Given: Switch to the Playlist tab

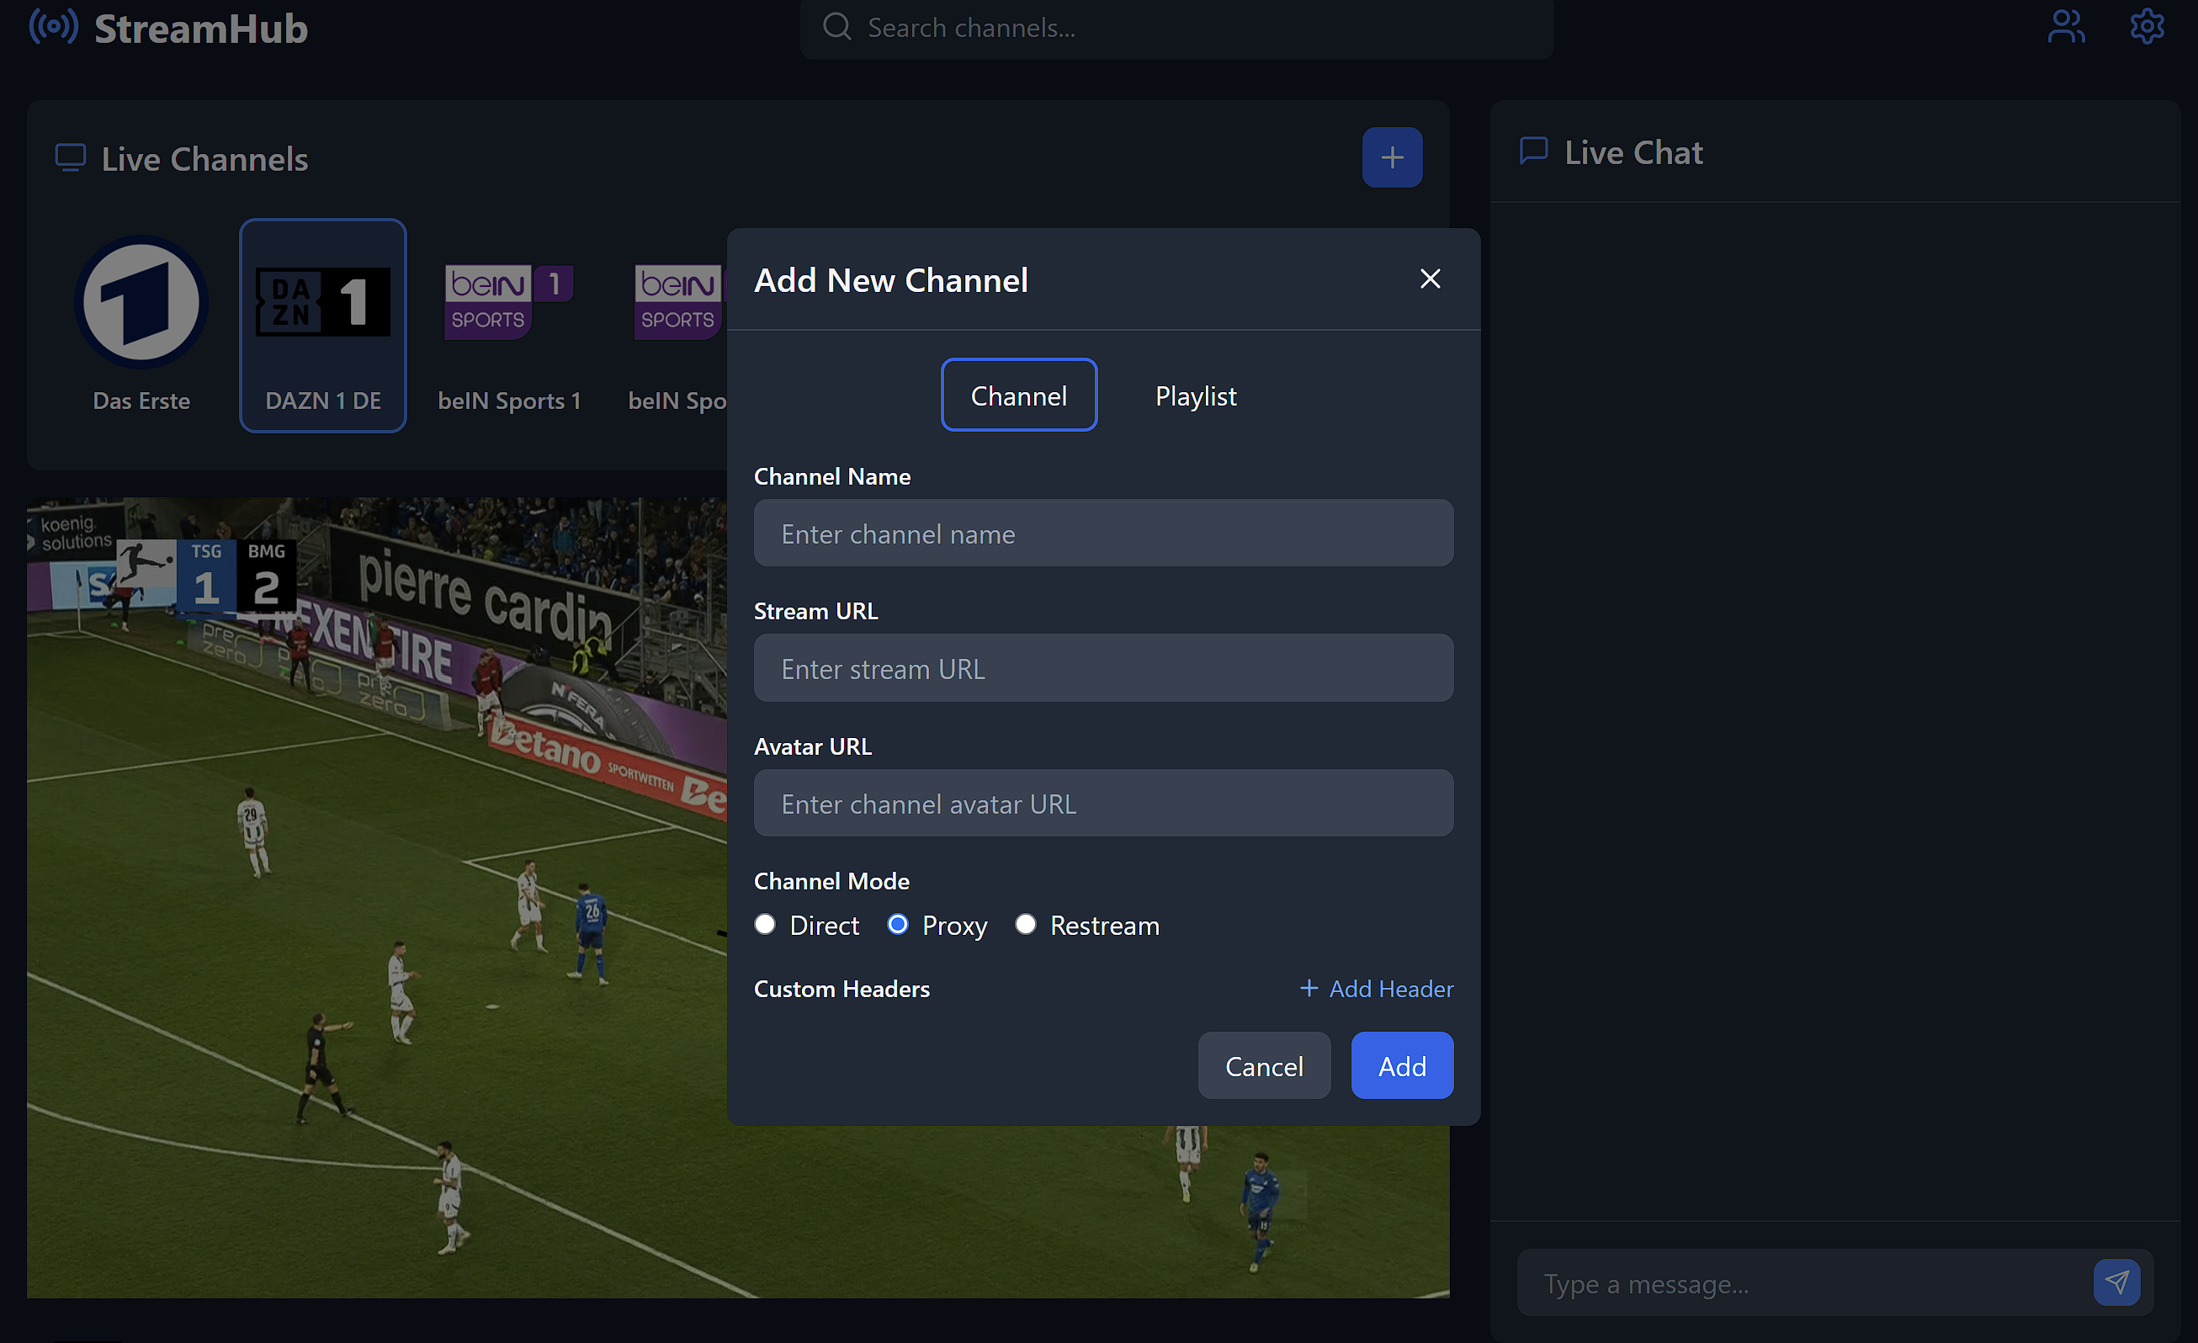Looking at the screenshot, I should [1195, 395].
